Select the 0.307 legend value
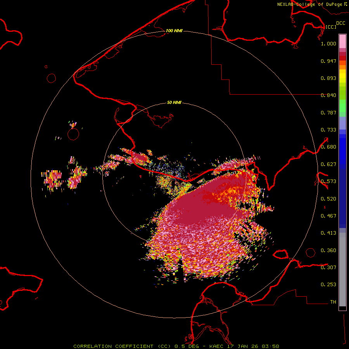349x349 pixels. point(328,268)
